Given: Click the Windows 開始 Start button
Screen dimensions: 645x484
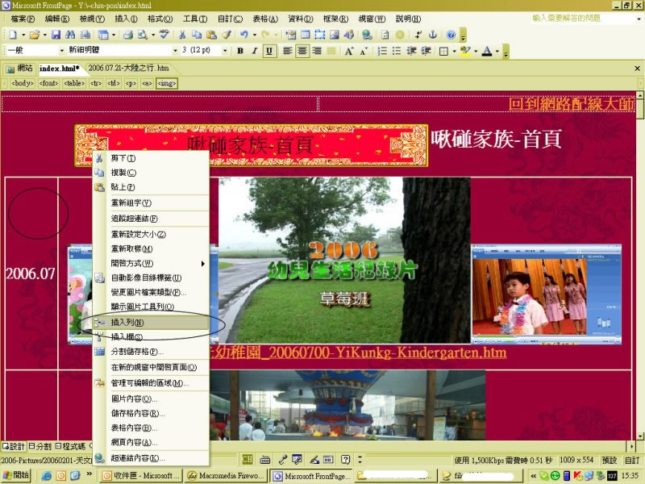Looking at the screenshot, I should (16, 476).
